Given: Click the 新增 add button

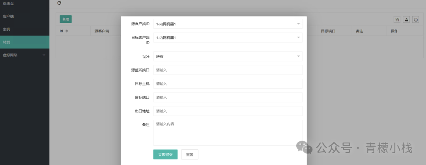Looking at the screenshot, I should (x=65, y=19).
